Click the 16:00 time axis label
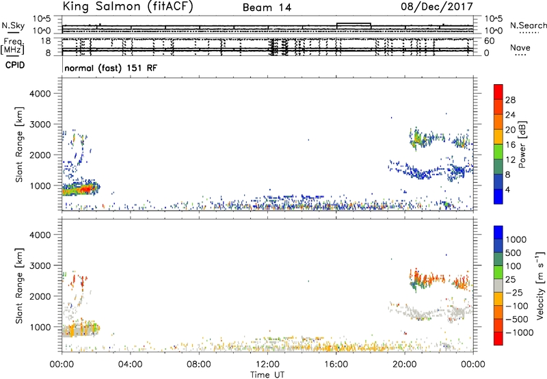The image size is (547, 379). pos(336,365)
